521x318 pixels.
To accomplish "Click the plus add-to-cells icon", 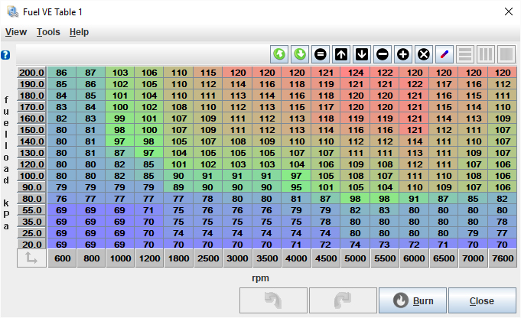I will click(403, 55).
